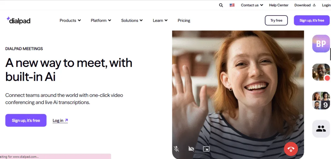This screenshot has height=159, width=331.
Task: Click hero Sign up, it's free button
Action: (x=26, y=120)
